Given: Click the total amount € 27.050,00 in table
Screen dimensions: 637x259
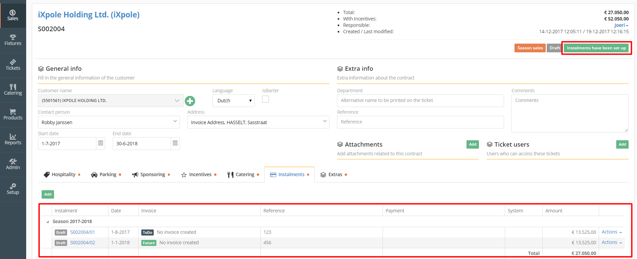Looking at the screenshot, I should point(584,253).
